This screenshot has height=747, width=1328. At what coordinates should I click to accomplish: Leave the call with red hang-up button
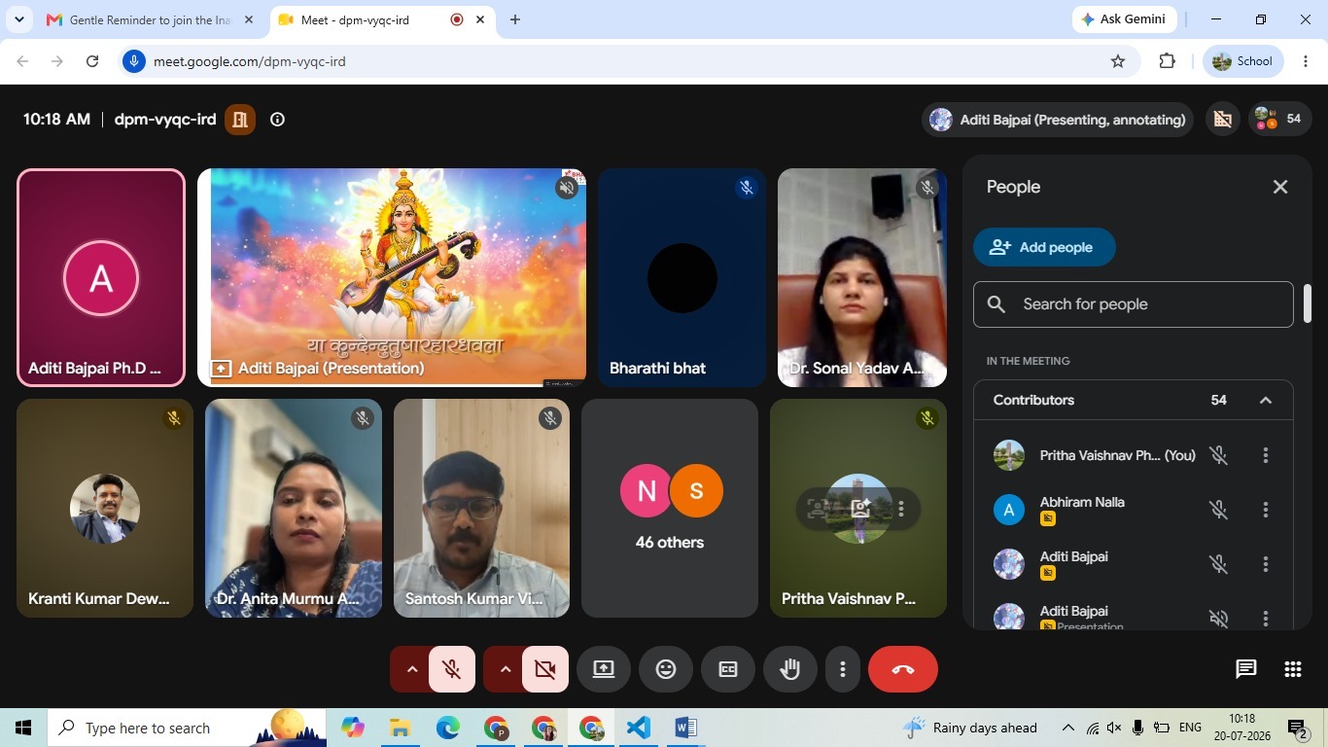tap(903, 669)
